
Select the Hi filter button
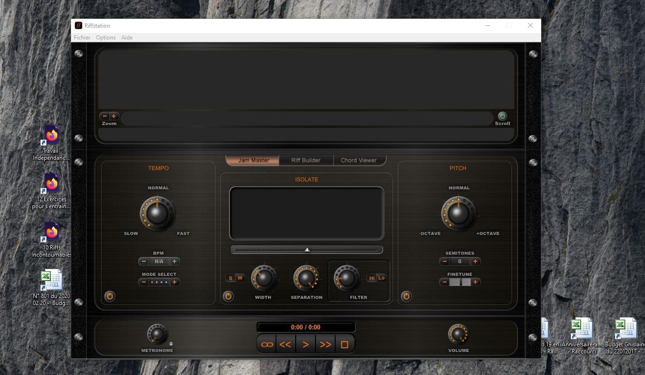point(372,278)
